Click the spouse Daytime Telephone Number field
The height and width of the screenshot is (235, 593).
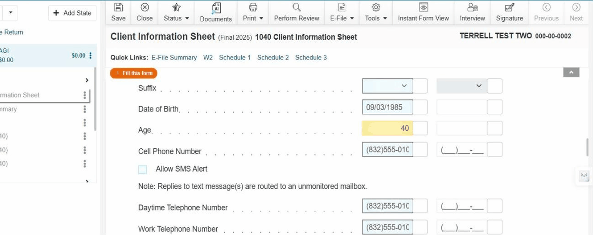(462, 206)
